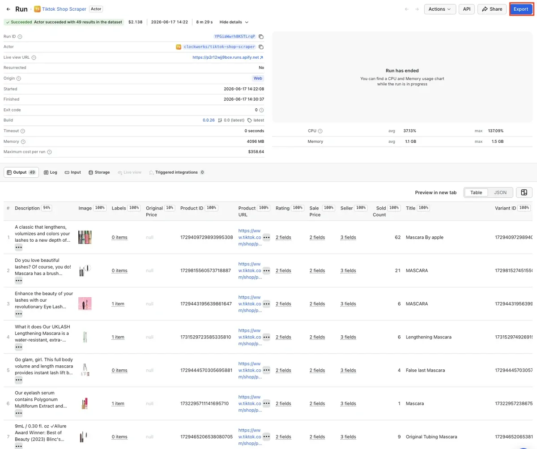Click the Run ID help icon
The width and height of the screenshot is (537, 449).
pos(20,37)
